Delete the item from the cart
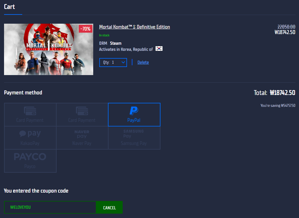This screenshot has width=299, height=218. pyautogui.click(x=143, y=62)
